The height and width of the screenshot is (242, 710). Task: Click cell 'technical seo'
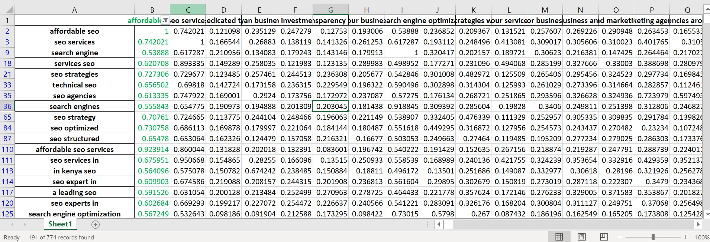point(74,85)
